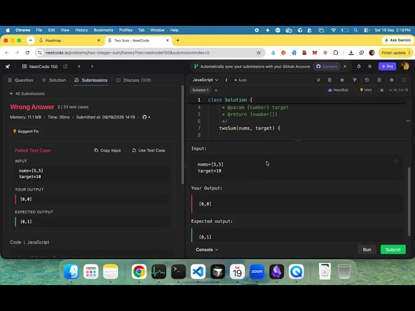Click the paint roller icon in editor toolbar
Image resolution: width=415 pixels, height=311 pixels.
point(355,80)
